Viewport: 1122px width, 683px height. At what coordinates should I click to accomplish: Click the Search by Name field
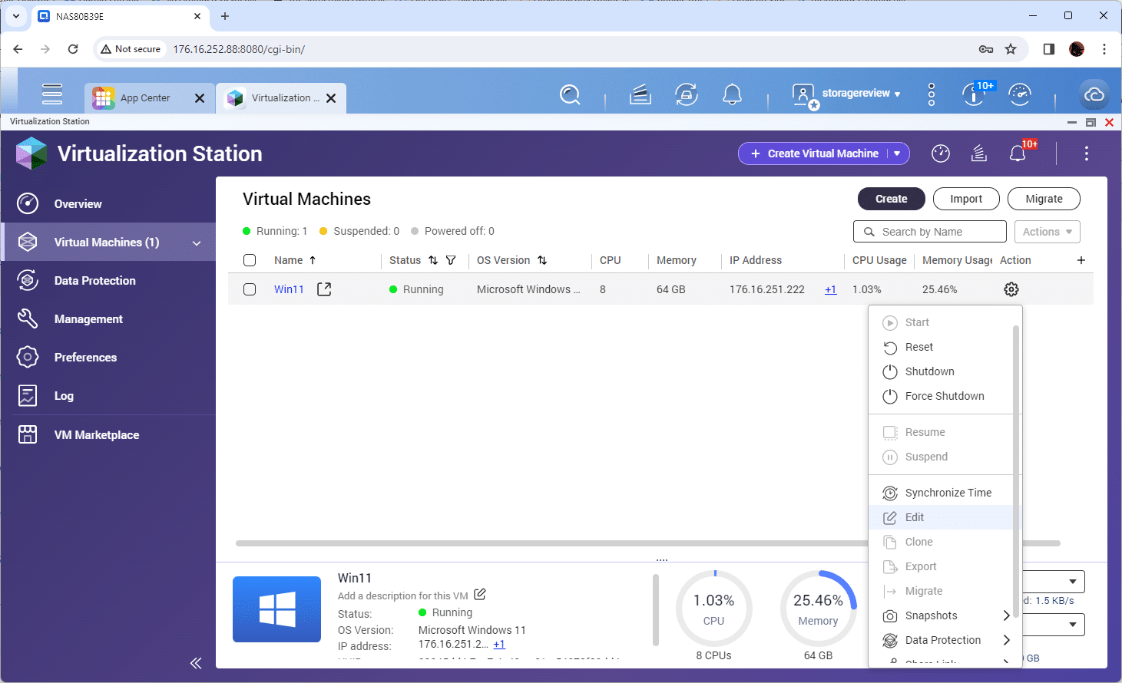[930, 232]
